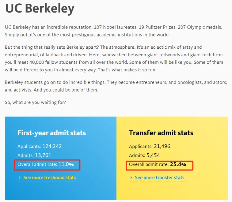Image resolution: width=232 pixels, height=202 pixels.
Task: Select the first-year Applicants: 124,242 line
Action: click(40, 146)
